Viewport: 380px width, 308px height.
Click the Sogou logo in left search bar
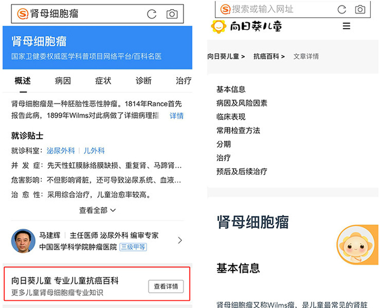pyautogui.click(x=22, y=14)
